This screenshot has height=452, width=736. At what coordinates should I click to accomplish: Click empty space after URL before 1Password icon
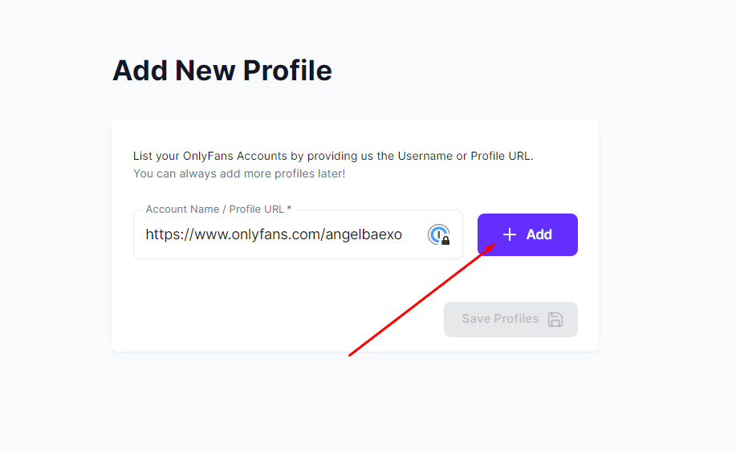click(414, 234)
